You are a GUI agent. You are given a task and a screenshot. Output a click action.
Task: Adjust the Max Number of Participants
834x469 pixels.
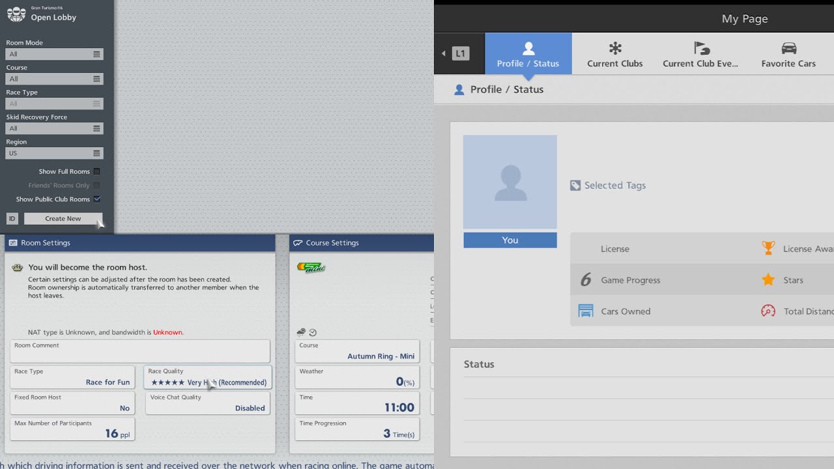72,429
